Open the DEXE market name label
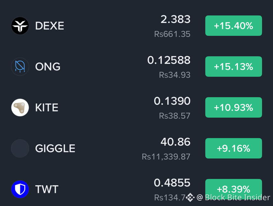The height and width of the screenshot is (206, 273). point(49,26)
